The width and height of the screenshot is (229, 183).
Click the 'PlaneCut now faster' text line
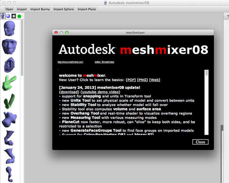click(127, 124)
